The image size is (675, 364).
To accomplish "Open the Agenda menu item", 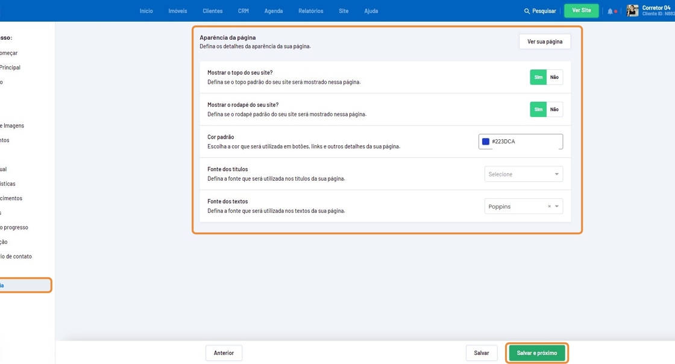I will point(274,11).
